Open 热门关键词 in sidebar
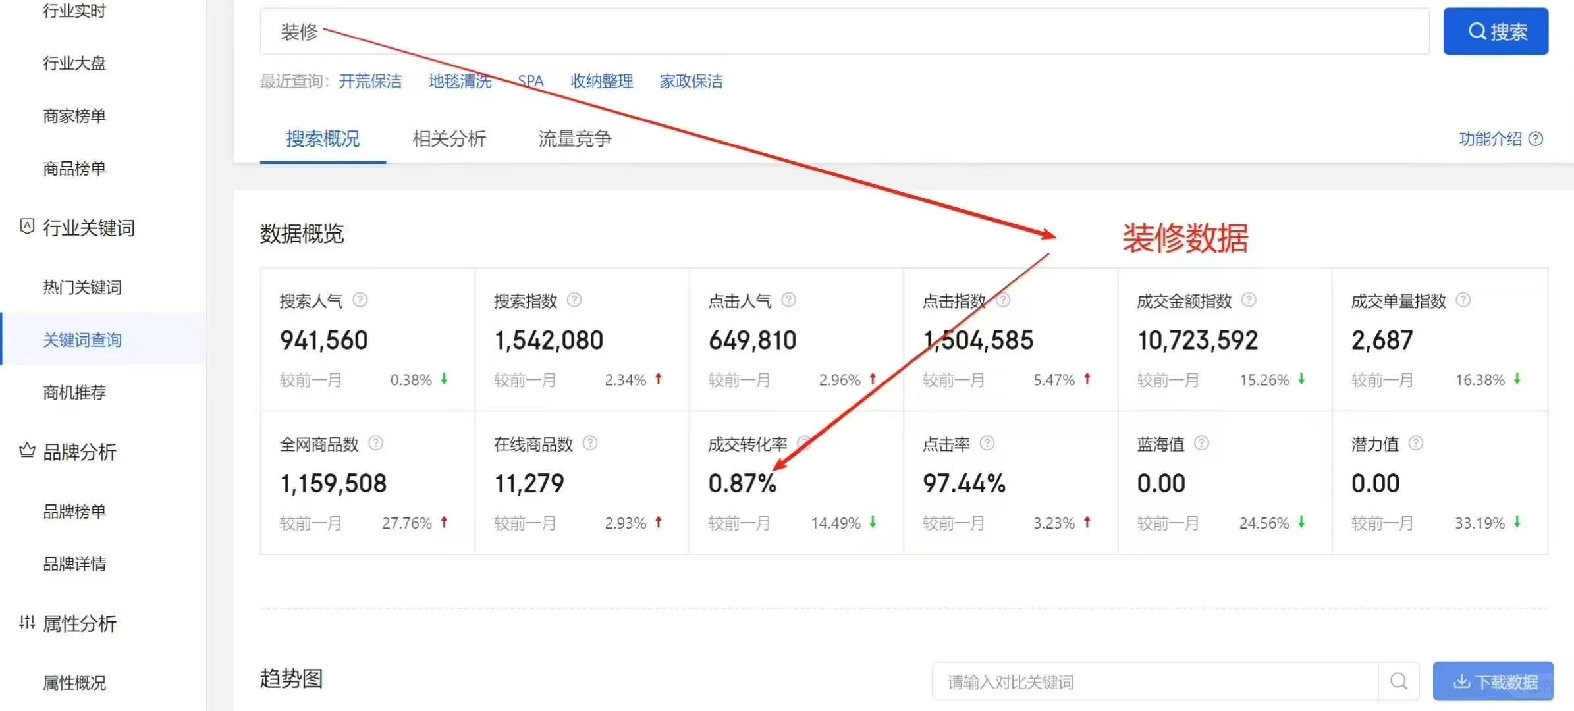1574x711 pixels. (x=82, y=287)
